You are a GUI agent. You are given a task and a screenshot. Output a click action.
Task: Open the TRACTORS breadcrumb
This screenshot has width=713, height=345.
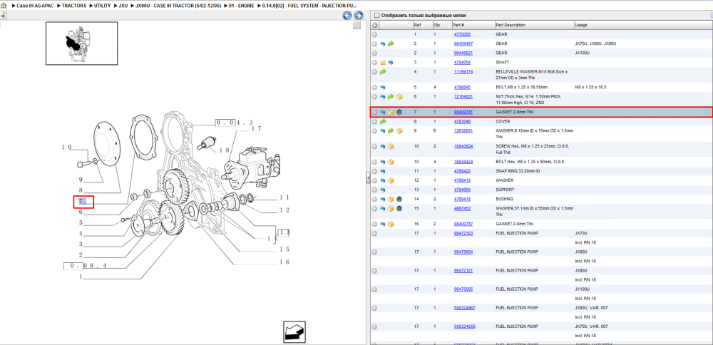[x=73, y=6]
